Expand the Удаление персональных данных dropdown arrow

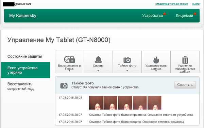(x=185, y=71)
